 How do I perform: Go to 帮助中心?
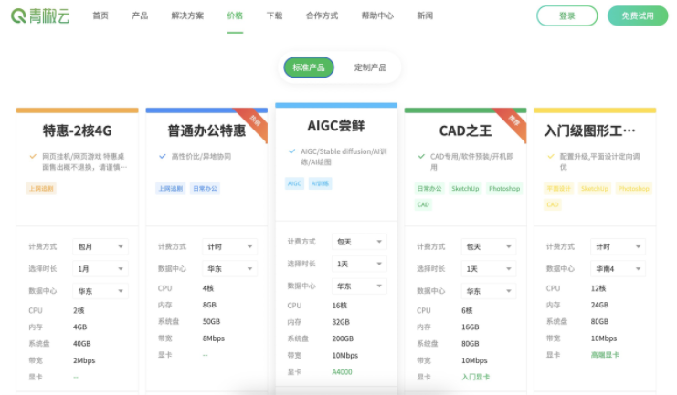pyautogui.click(x=377, y=16)
